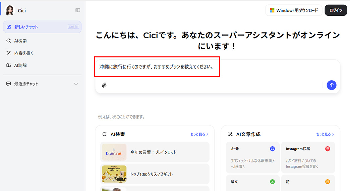
Task: Click もっと見る in AI検索 card
Action: pos(199,134)
